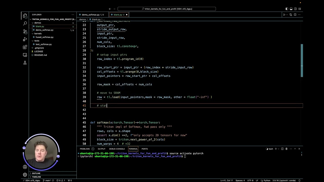Change indentation via Spaces: 4
The image size is (324, 182).
click(240, 180)
